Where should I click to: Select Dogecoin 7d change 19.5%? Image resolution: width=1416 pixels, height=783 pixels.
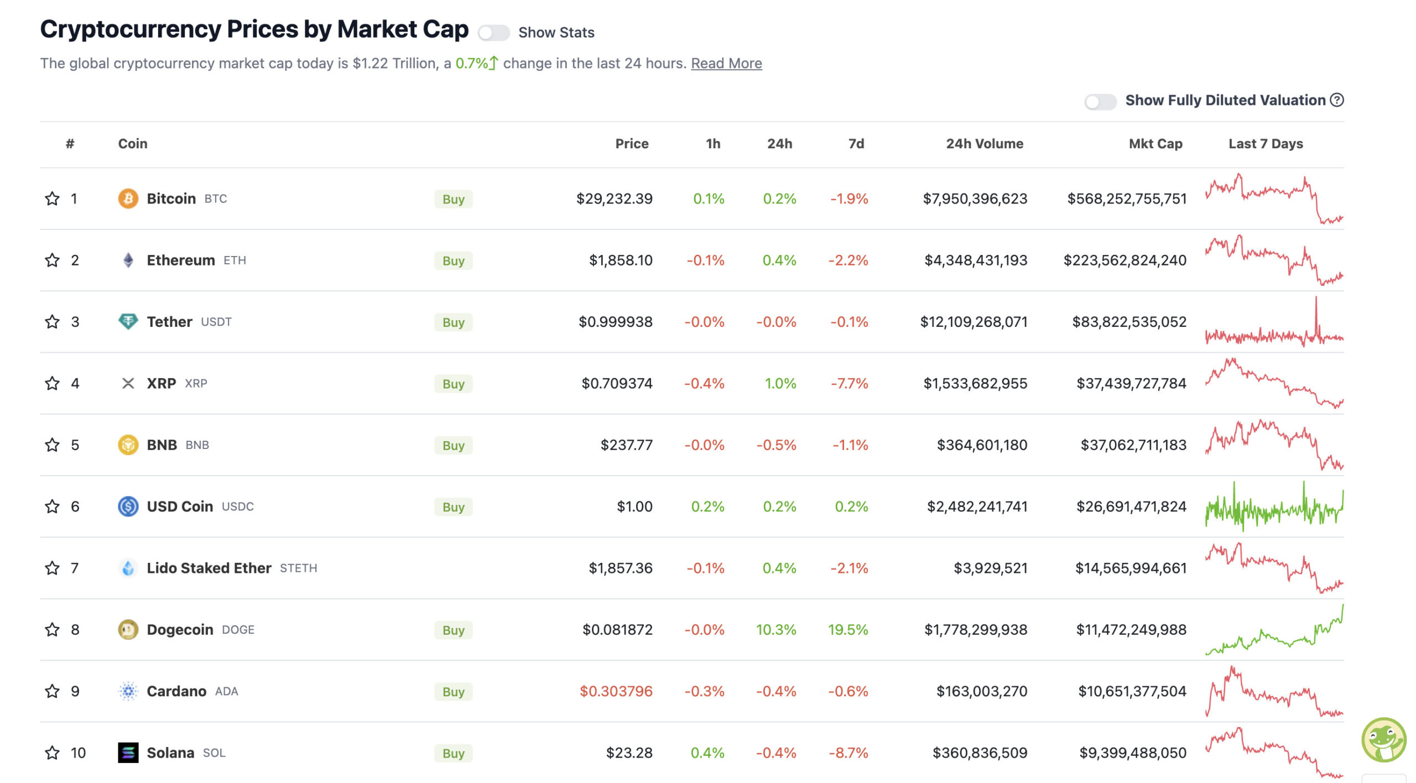(x=848, y=630)
